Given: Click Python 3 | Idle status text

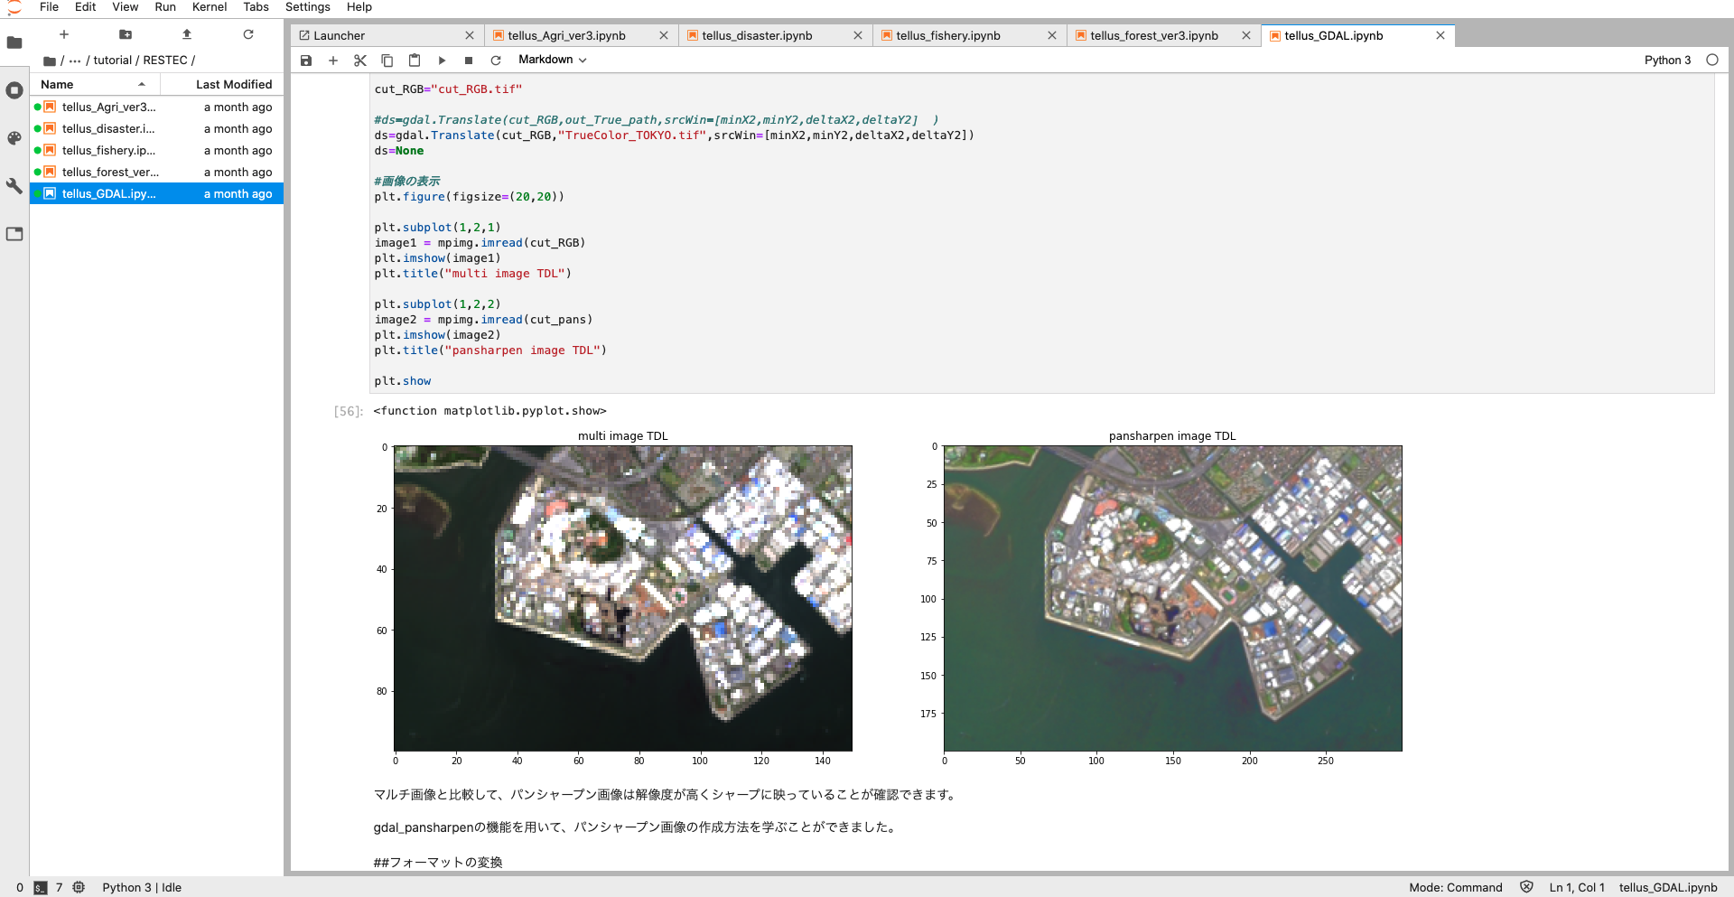Looking at the screenshot, I should coord(142,887).
